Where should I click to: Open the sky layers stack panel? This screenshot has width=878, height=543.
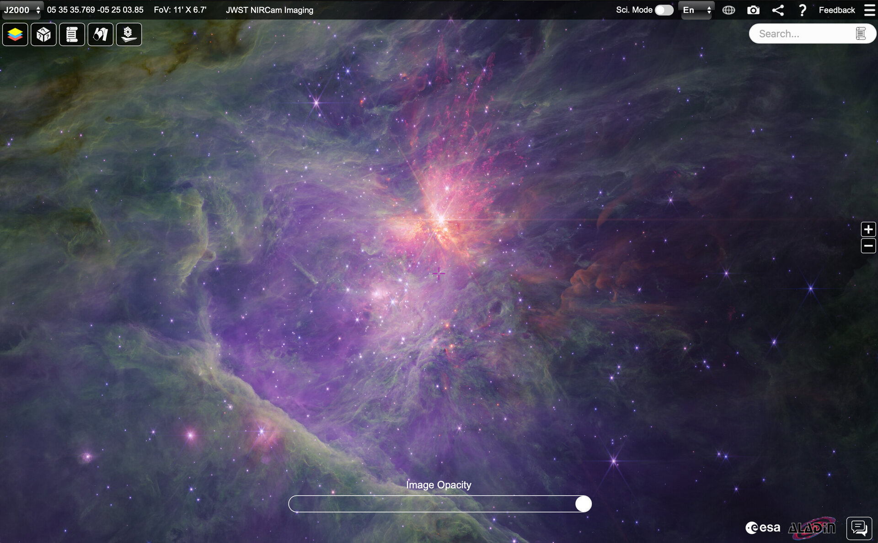click(x=15, y=34)
